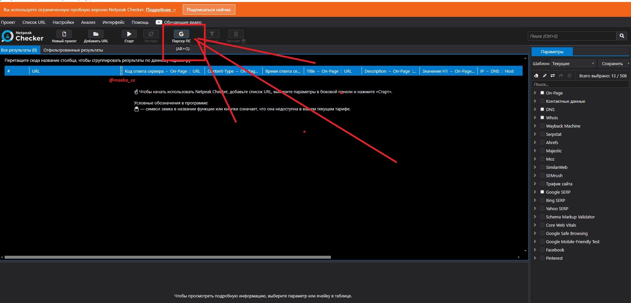Select the Параметры panel tab
Viewport: 631px width, 303px height.
pos(552,52)
